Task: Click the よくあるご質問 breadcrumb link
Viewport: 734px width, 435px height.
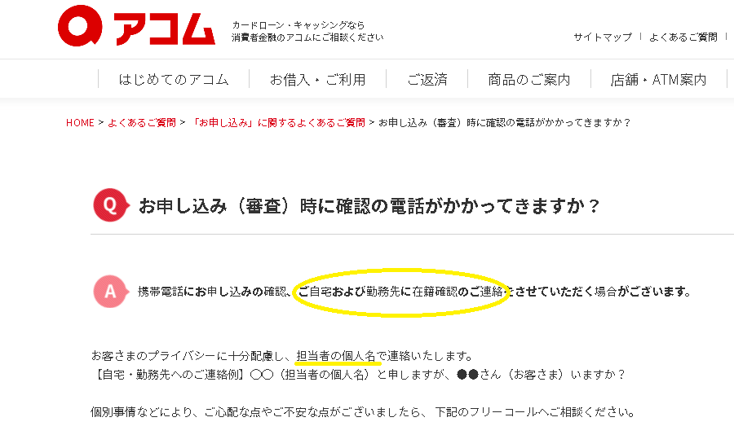Action: [142, 122]
